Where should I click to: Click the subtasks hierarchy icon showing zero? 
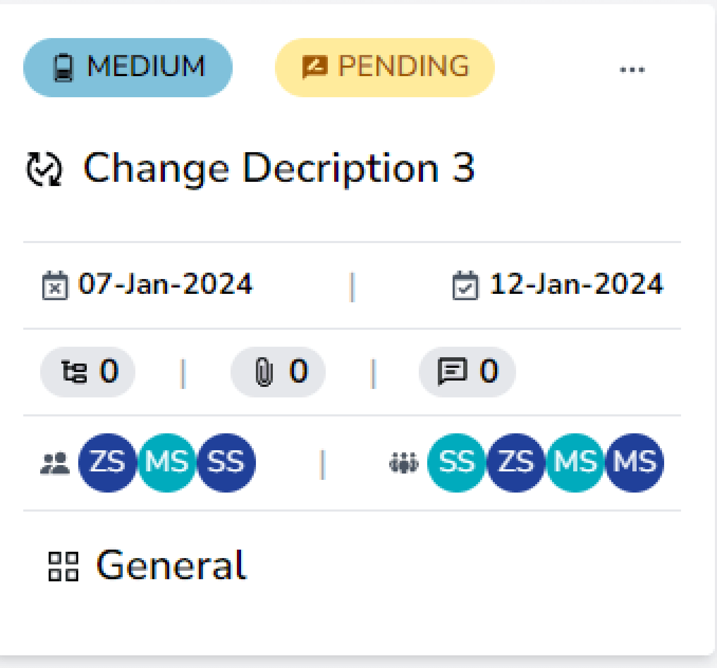tap(72, 371)
